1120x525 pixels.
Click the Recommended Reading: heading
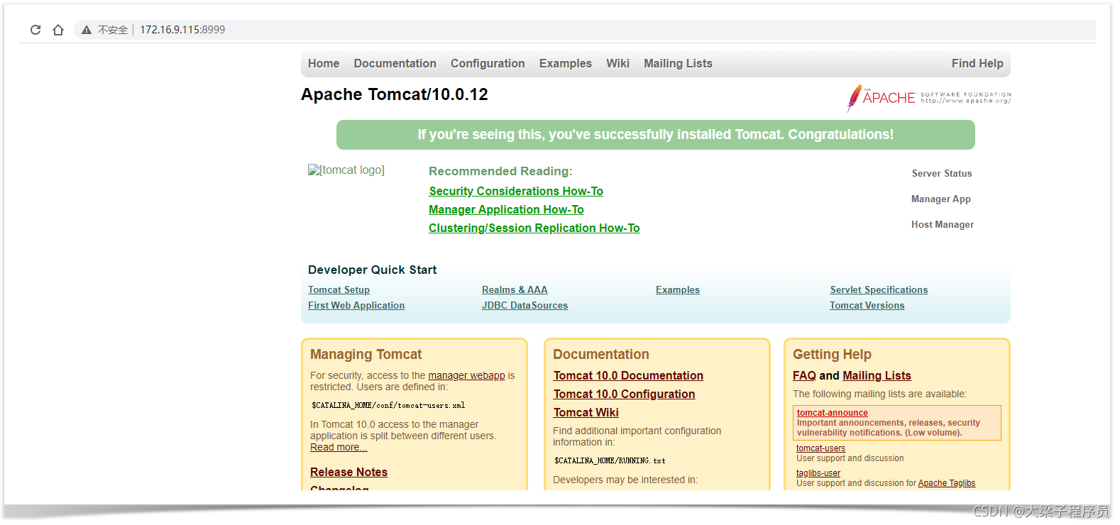point(500,172)
